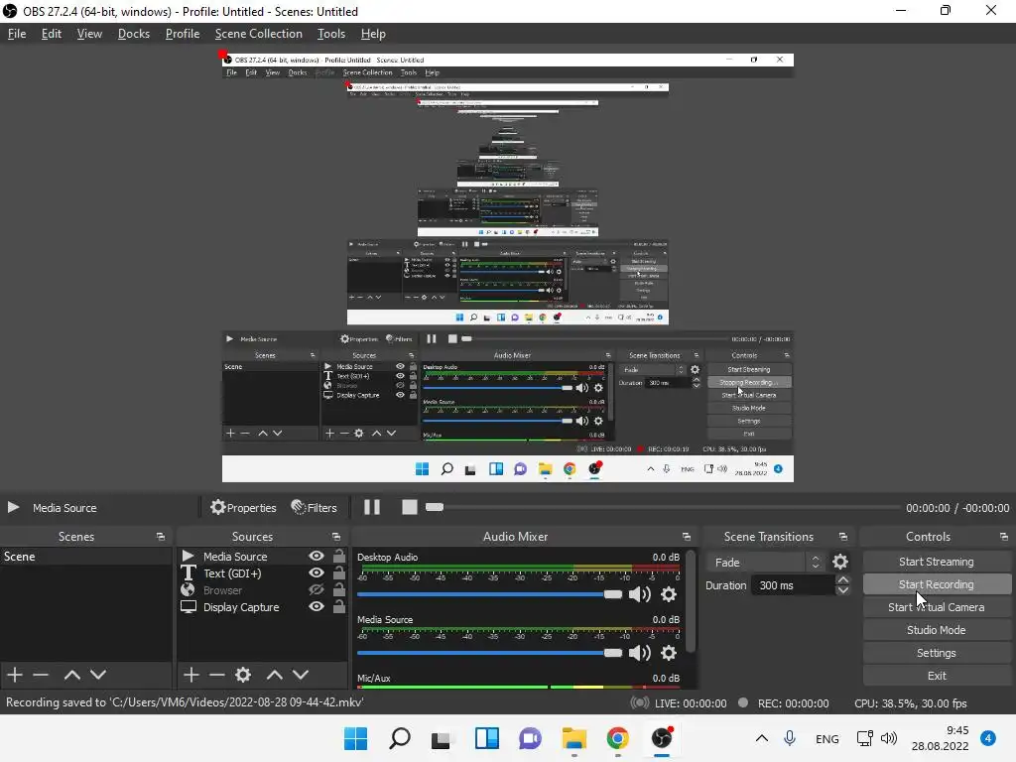Open File Explorer from taskbar

574,738
